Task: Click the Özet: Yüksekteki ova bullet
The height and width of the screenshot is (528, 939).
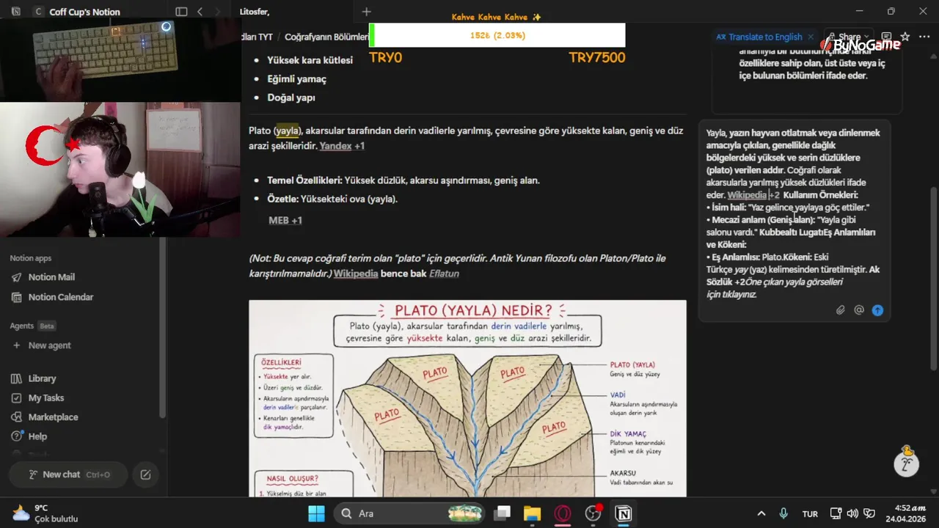Action: pos(332,199)
